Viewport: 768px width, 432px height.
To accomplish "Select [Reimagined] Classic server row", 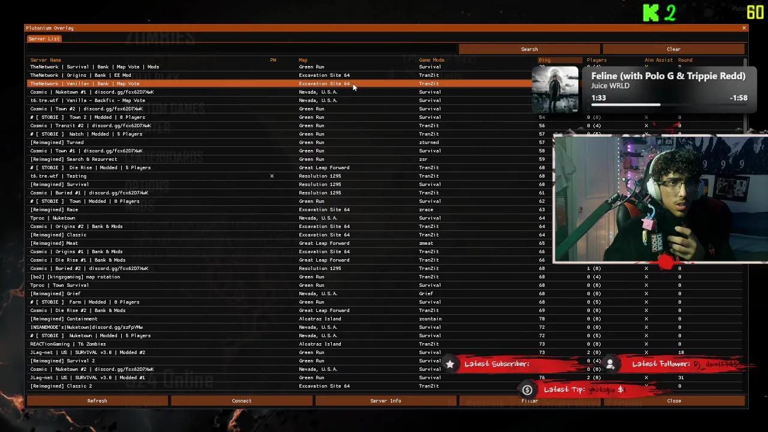I will click(x=385, y=235).
